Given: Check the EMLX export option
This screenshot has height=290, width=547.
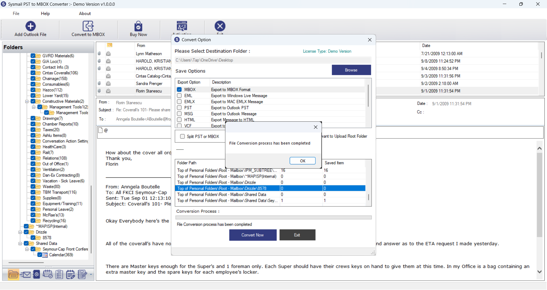Looking at the screenshot, I should (179, 101).
